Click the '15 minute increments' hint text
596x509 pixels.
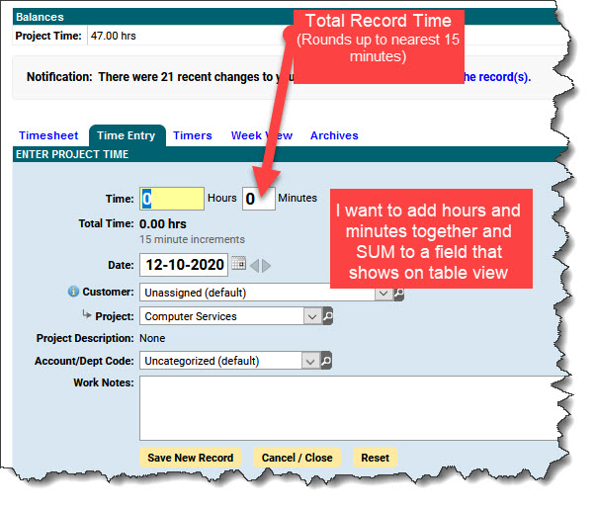(x=192, y=239)
